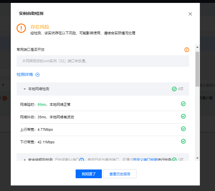Collapse the 本地网络检测 group
This screenshot has height=191, width=215.
[25, 89]
